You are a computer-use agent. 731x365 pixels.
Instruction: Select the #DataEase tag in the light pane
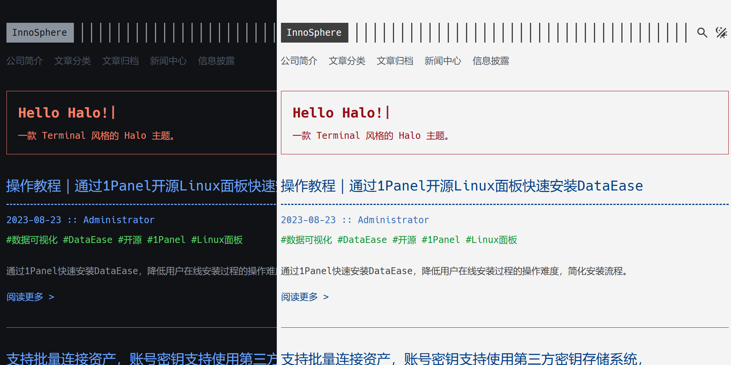(362, 240)
